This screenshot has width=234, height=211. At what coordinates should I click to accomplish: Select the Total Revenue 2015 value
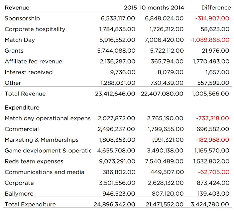pos(115,94)
